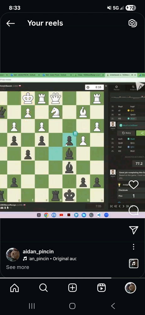Go back using the arrow beside Your reels
This screenshot has height=315, width=145.
tap(10, 23)
